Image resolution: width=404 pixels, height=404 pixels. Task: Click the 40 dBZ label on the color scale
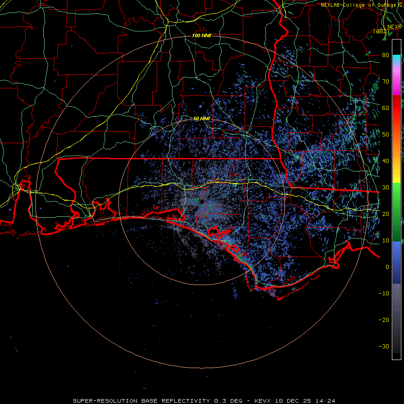pos(386,161)
